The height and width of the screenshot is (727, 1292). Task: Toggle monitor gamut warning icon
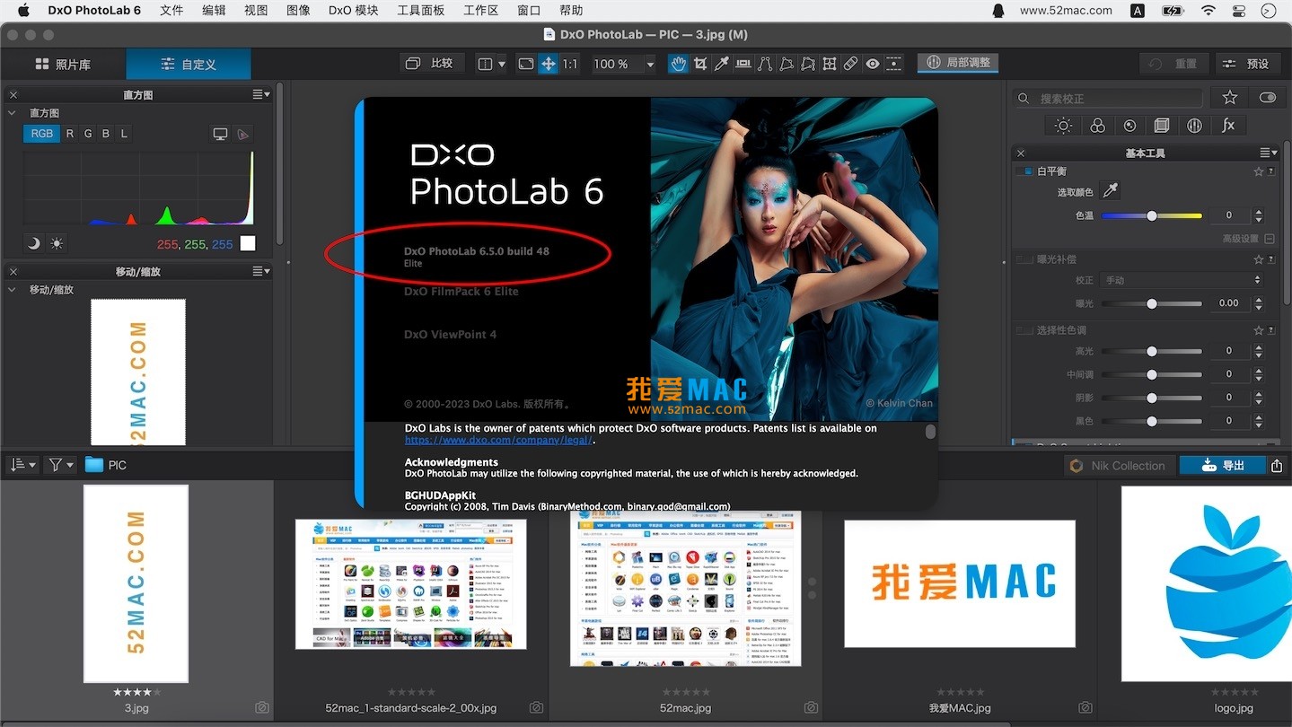220,134
